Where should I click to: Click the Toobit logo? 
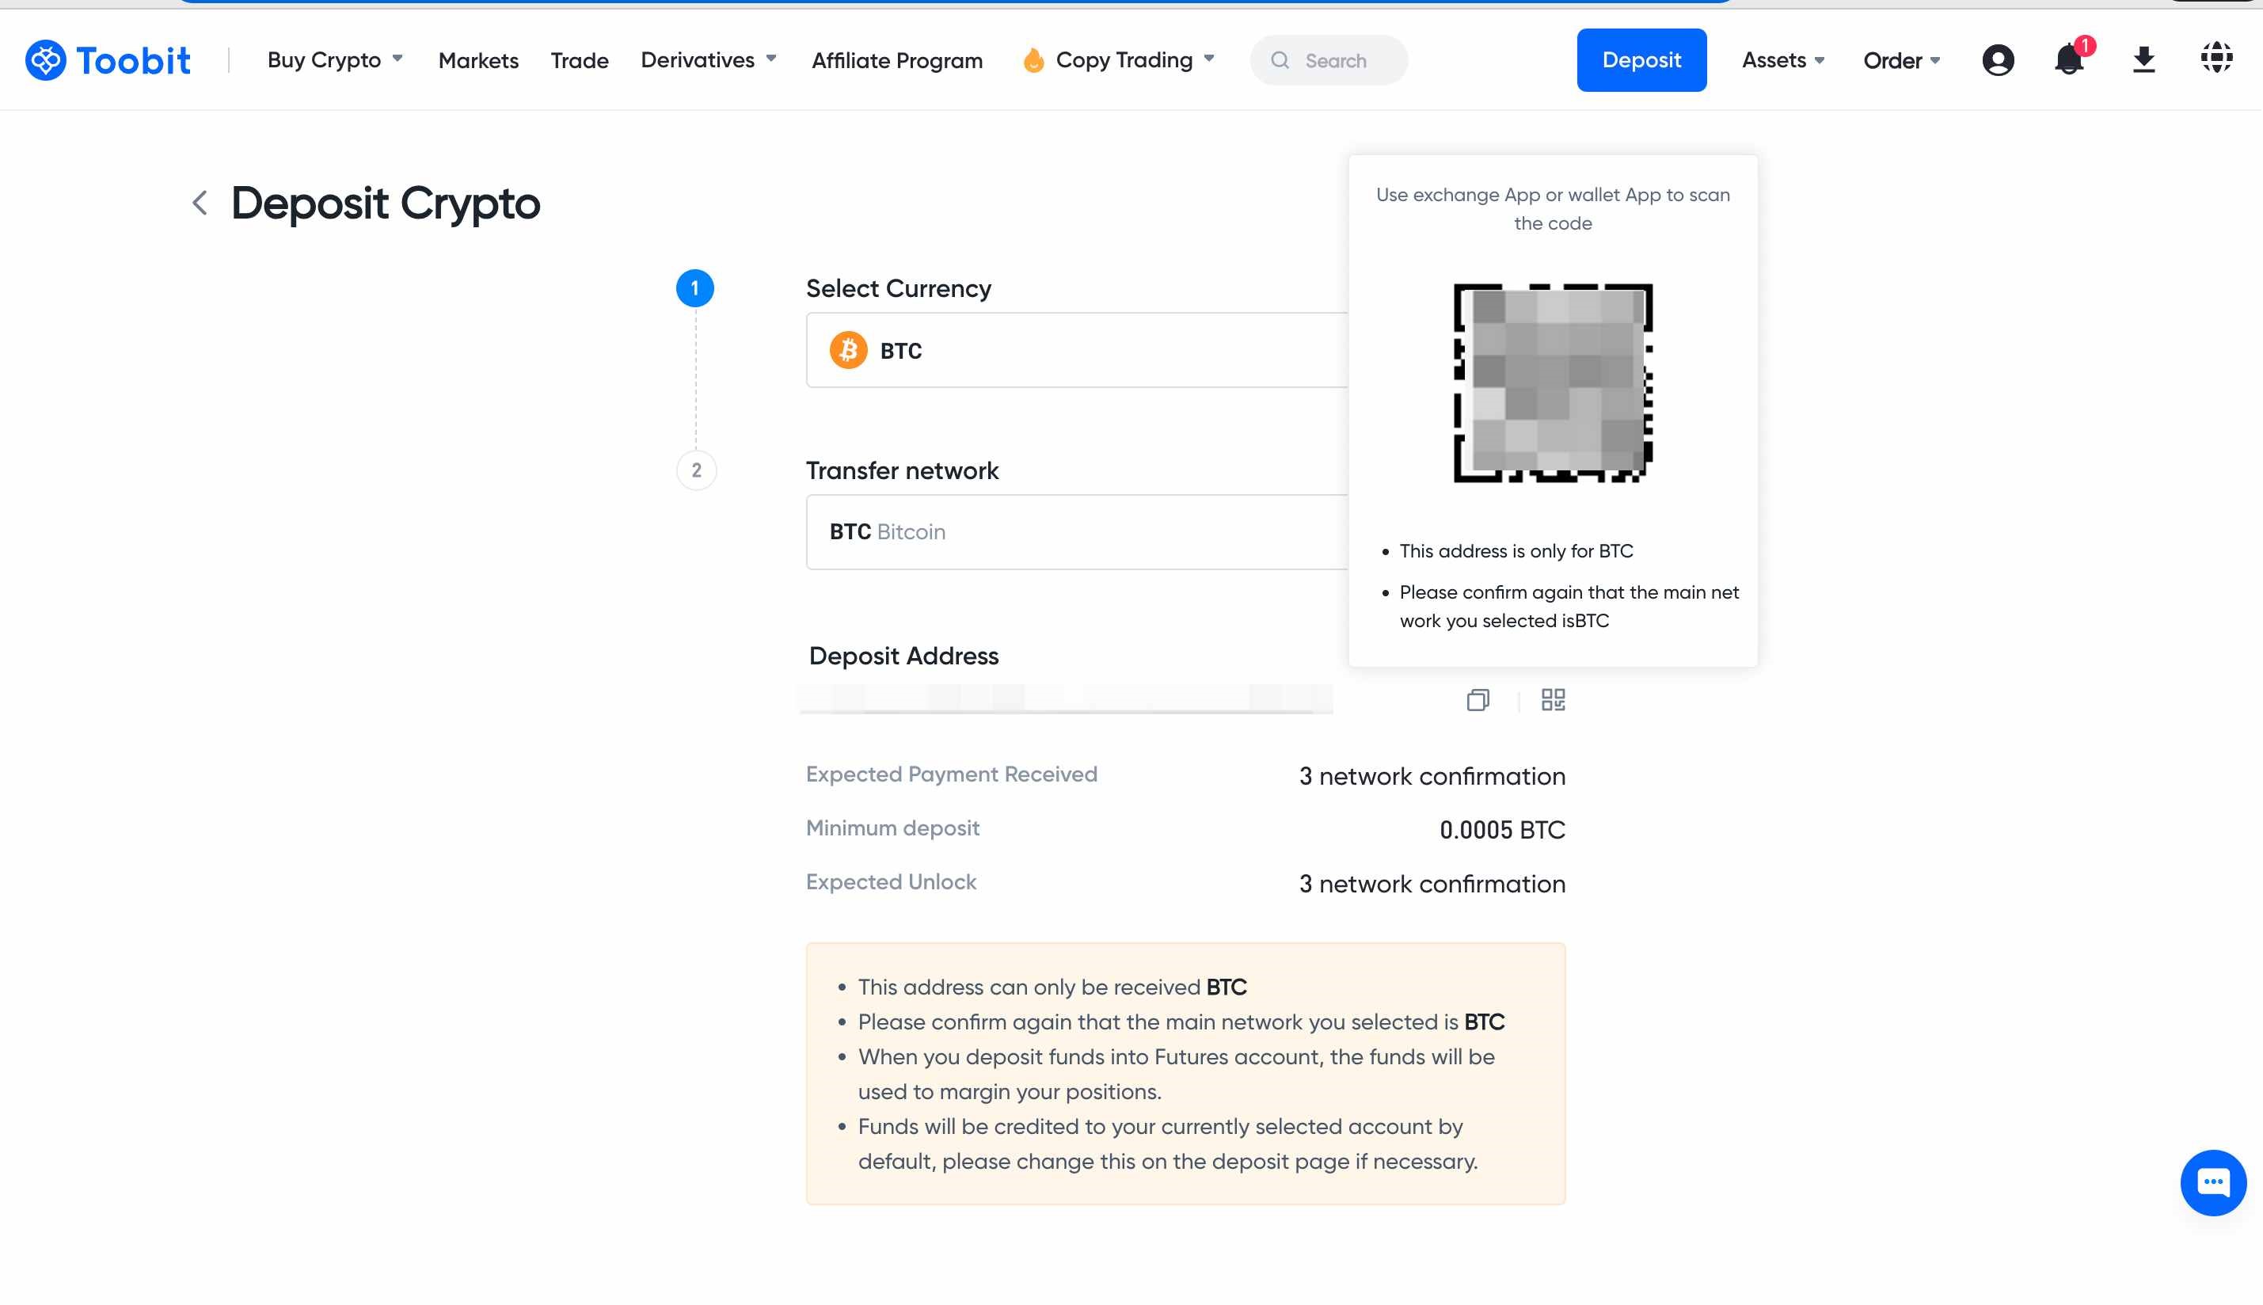point(108,60)
